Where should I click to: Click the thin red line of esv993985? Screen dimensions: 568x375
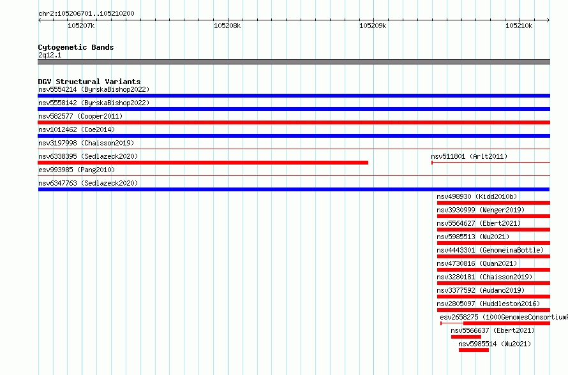click(x=294, y=175)
